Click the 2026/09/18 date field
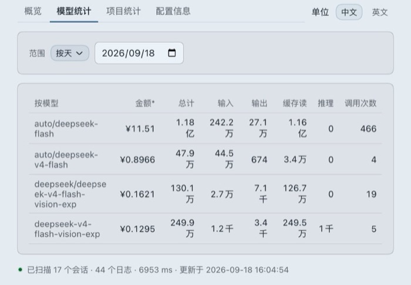Image resolution: width=411 pixels, height=285 pixels. 139,53
